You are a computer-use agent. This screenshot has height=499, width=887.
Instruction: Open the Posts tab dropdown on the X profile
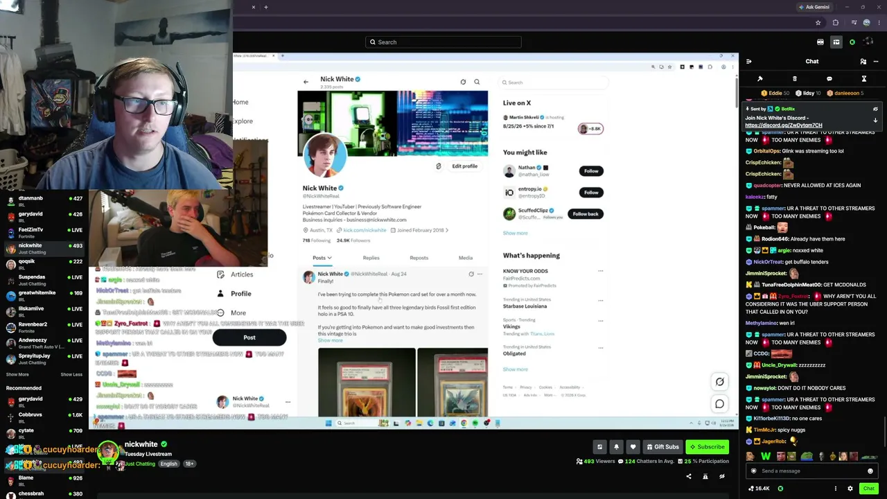click(322, 258)
